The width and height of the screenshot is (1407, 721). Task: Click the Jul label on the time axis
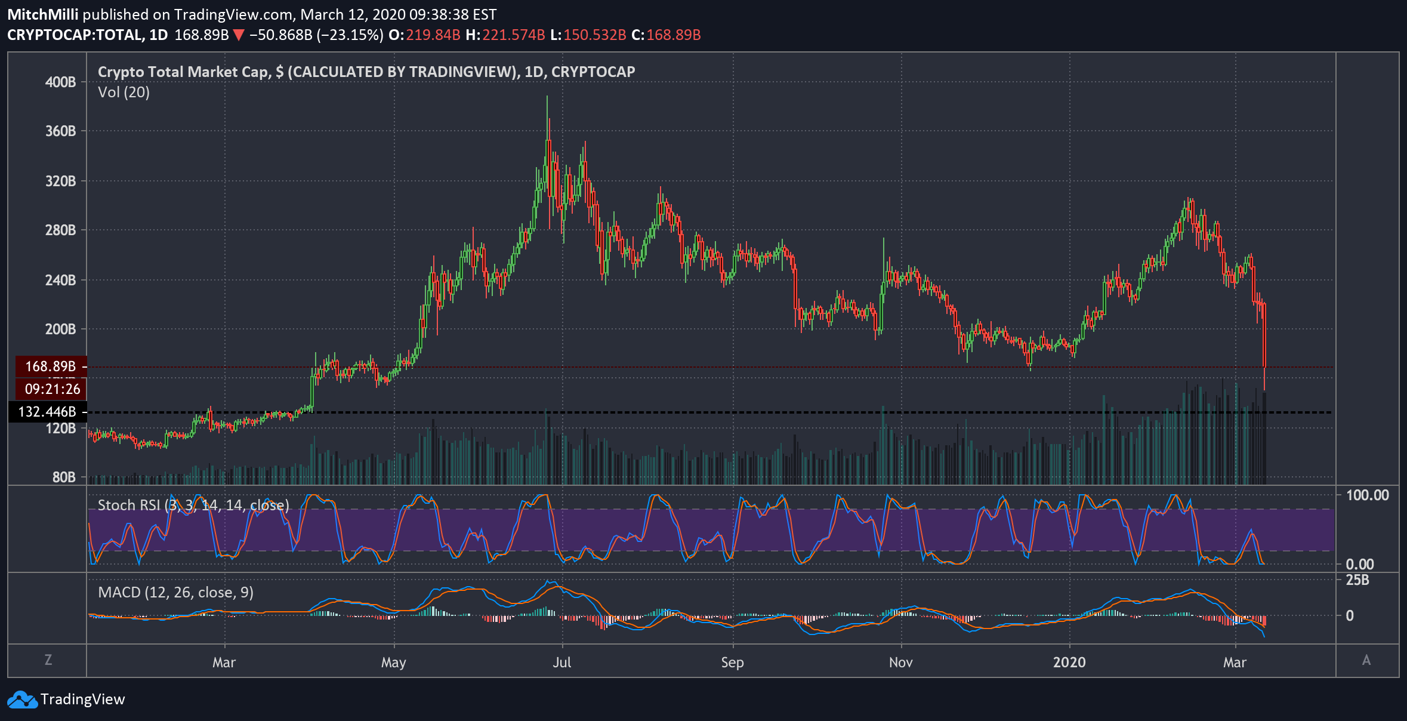pyautogui.click(x=561, y=663)
